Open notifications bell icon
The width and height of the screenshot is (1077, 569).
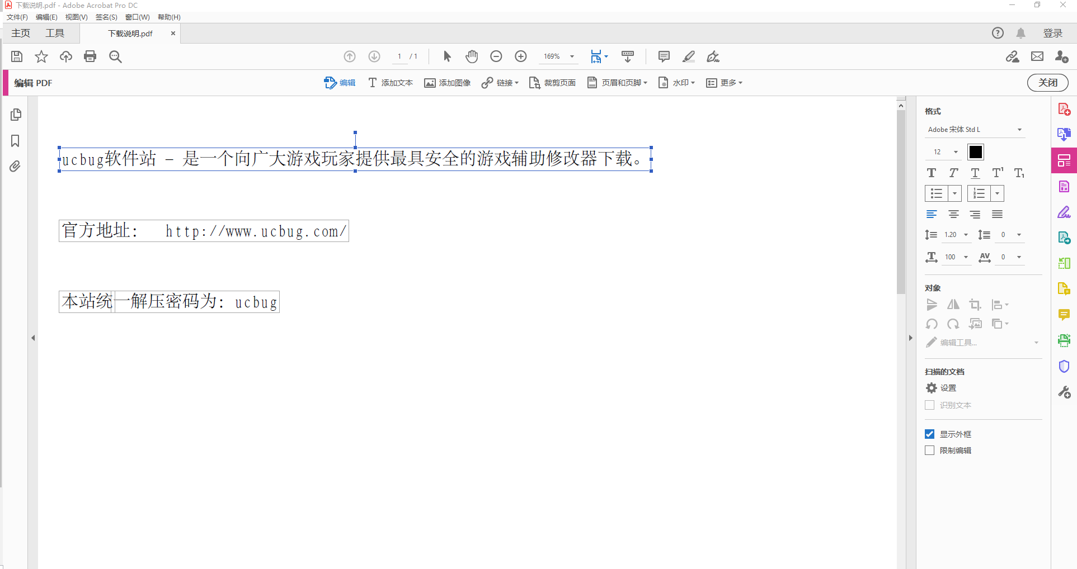coord(1021,33)
